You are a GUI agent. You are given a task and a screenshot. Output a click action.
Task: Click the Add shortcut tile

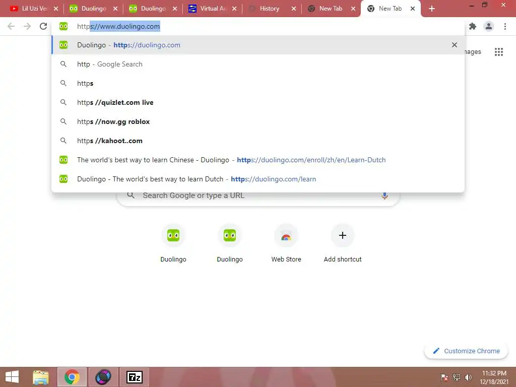[343, 243]
